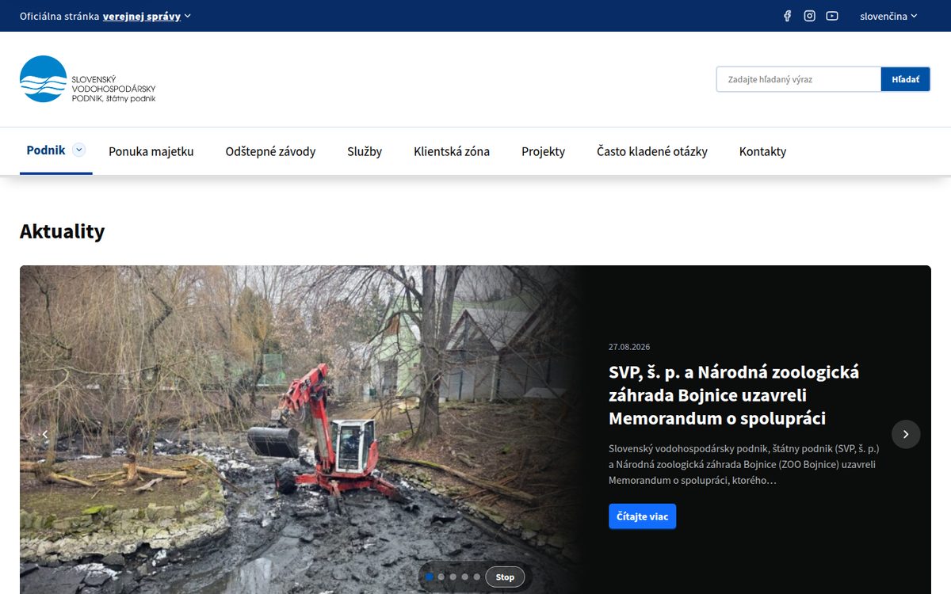Select the third carousel slide dot
Image resolution: width=951 pixels, height=594 pixels.
click(453, 577)
